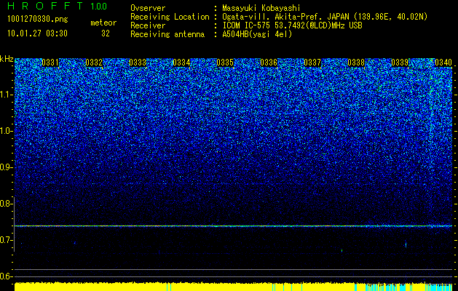
Task: Click the 'meteor' count label
Action: click(103, 23)
